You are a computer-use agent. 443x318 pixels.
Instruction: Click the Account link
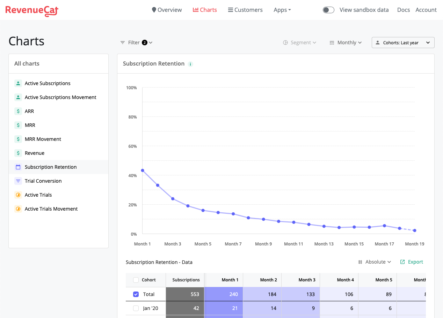(426, 10)
